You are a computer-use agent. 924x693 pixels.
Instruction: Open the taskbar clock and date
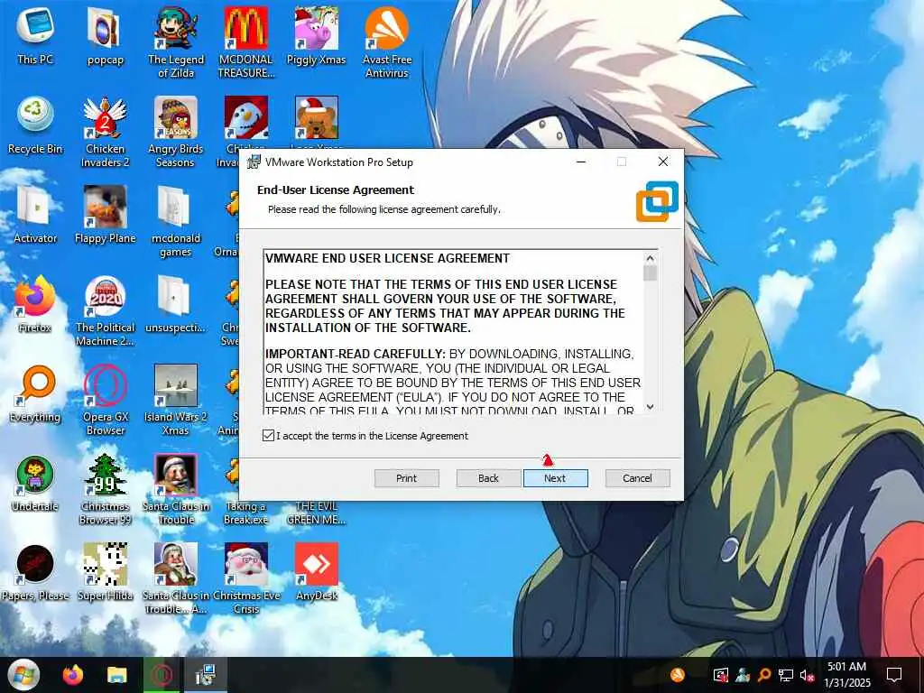(x=846, y=675)
